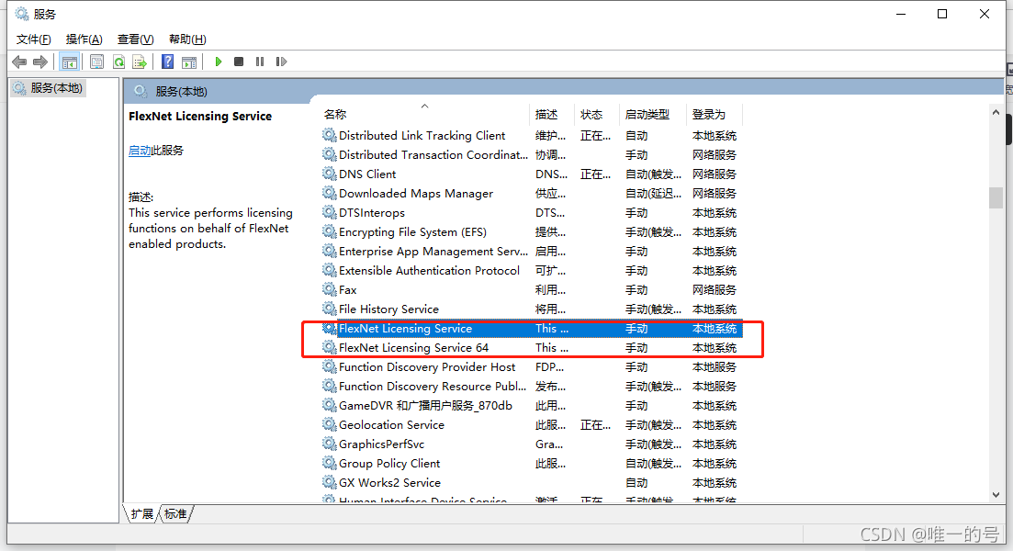Image resolution: width=1013 pixels, height=551 pixels.
Task: Select the gear icon of Fax service
Action: (x=330, y=289)
